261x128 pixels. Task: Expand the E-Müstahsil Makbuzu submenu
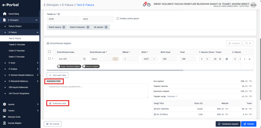click(x=38, y=81)
